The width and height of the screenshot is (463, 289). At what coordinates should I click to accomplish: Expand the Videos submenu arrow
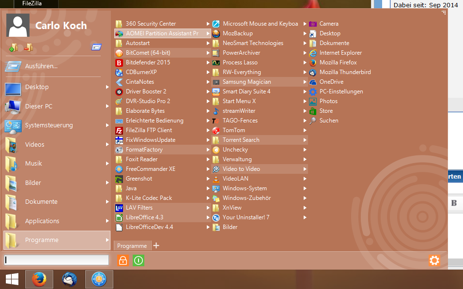[x=107, y=144]
